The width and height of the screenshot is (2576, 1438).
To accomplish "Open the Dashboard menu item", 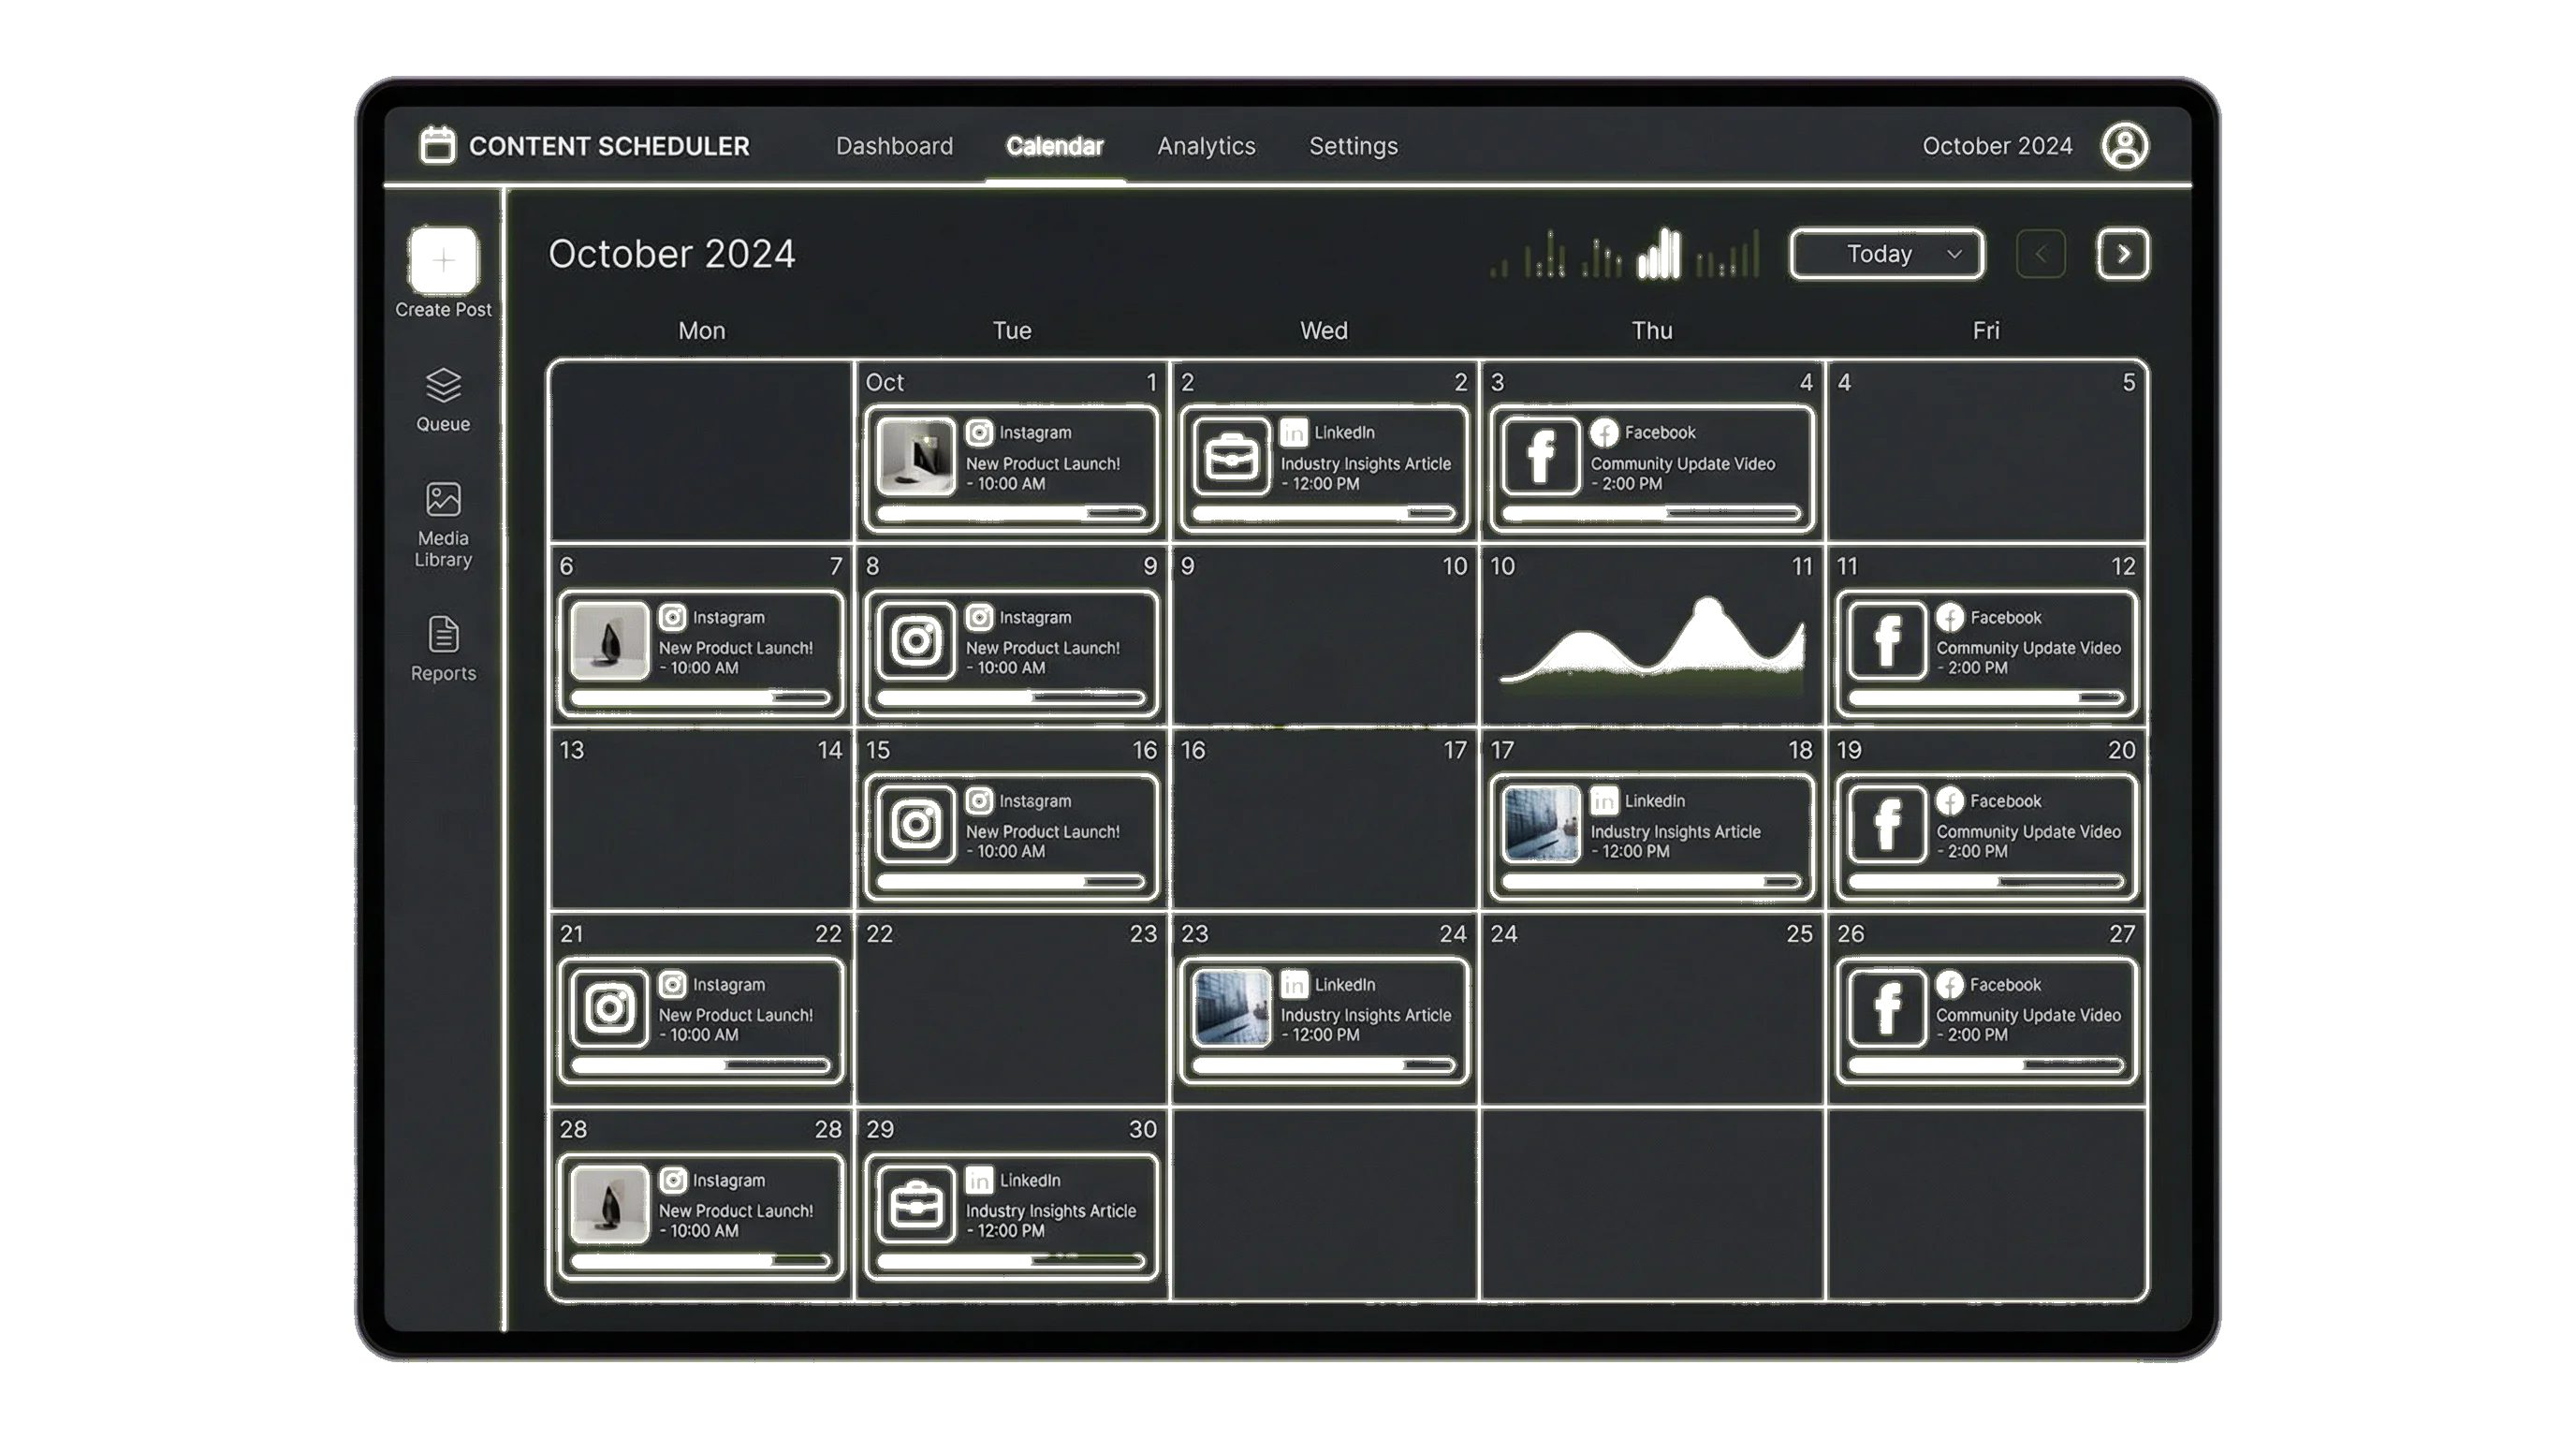I will coord(893,146).
